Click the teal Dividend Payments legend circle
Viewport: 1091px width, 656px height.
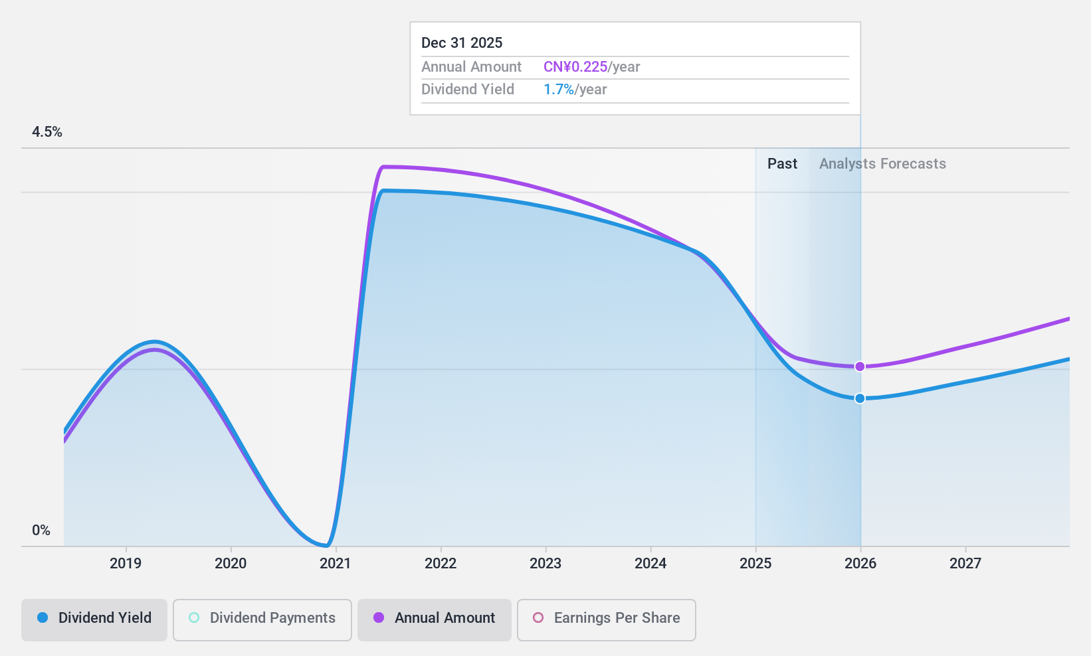coord(194,617)
